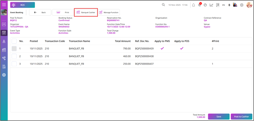Open the sidebar settings gear icon
254x121 pixels.
4,75
